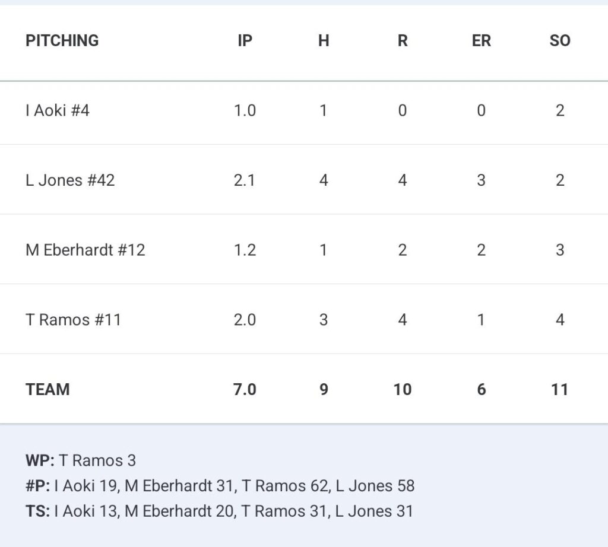The width and height of the screenshot is (608, 547).
Task: Click the SO column header
Action: click(559, 41)
